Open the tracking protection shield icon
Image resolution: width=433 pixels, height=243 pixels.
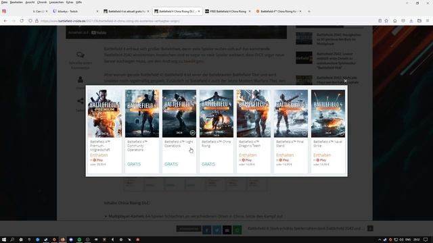30,21
